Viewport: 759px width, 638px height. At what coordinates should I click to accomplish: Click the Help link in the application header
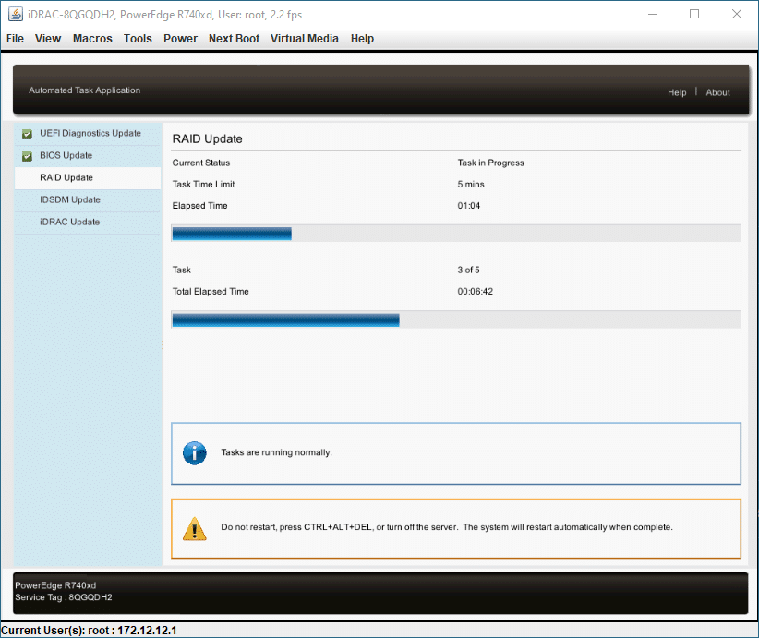coord(677,92)
